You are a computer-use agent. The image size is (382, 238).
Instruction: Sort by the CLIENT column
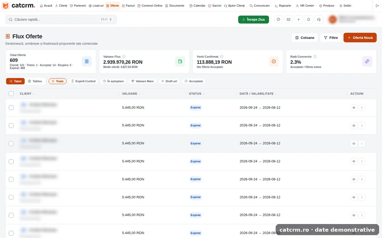pos(27,94)
